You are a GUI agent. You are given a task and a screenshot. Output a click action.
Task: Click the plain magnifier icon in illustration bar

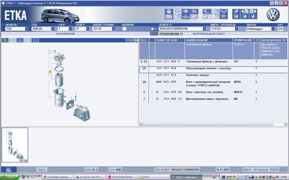point(35,40)
